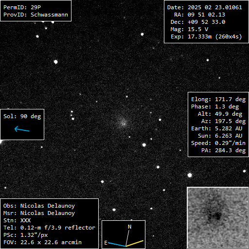Image resolution: width=249 pixels, height=249 pixels.
Task: Click the 'Az: 197.5 deg' line
Action: tap(223, 121)
